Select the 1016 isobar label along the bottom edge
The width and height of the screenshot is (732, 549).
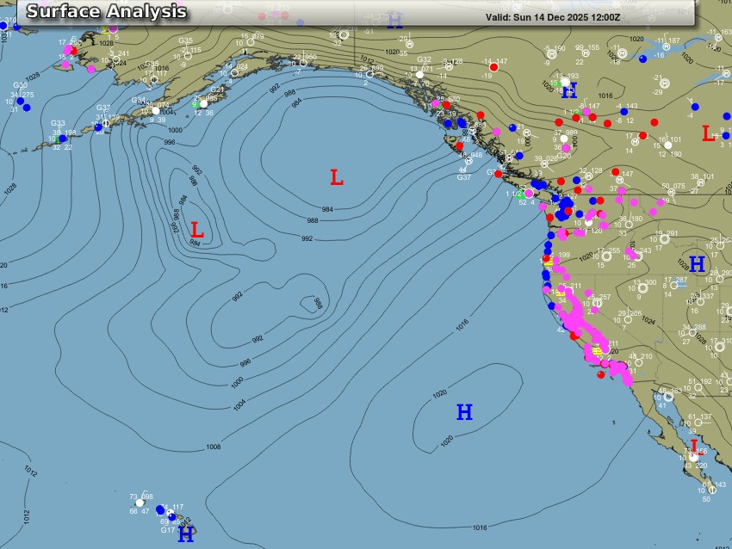point(480,527)
